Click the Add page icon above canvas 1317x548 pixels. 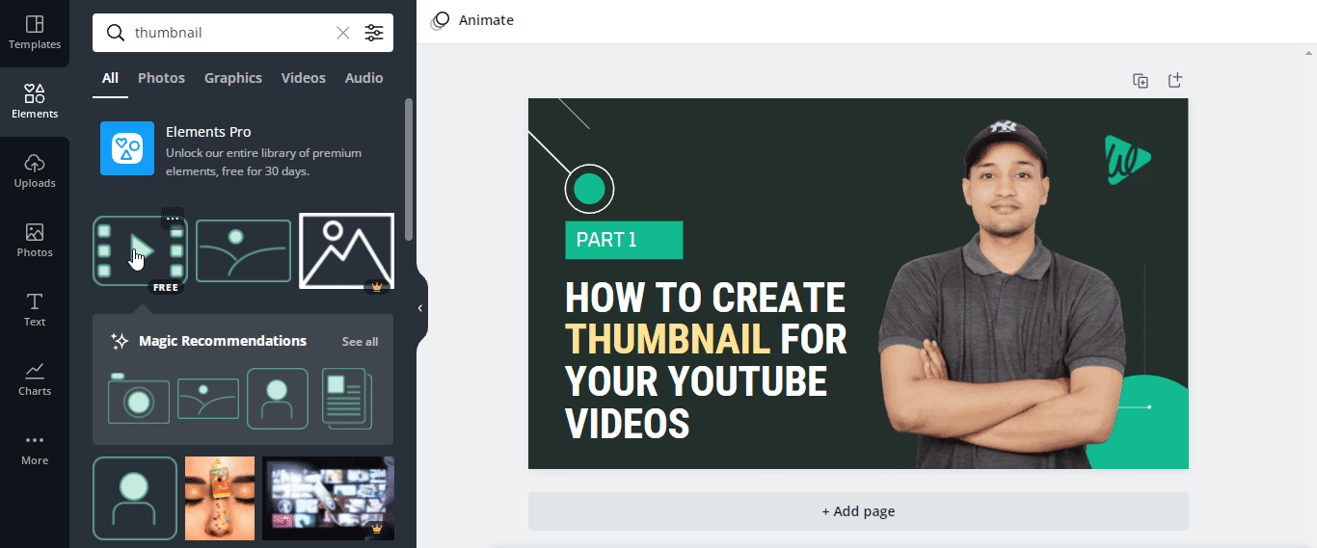point(1175,81)
